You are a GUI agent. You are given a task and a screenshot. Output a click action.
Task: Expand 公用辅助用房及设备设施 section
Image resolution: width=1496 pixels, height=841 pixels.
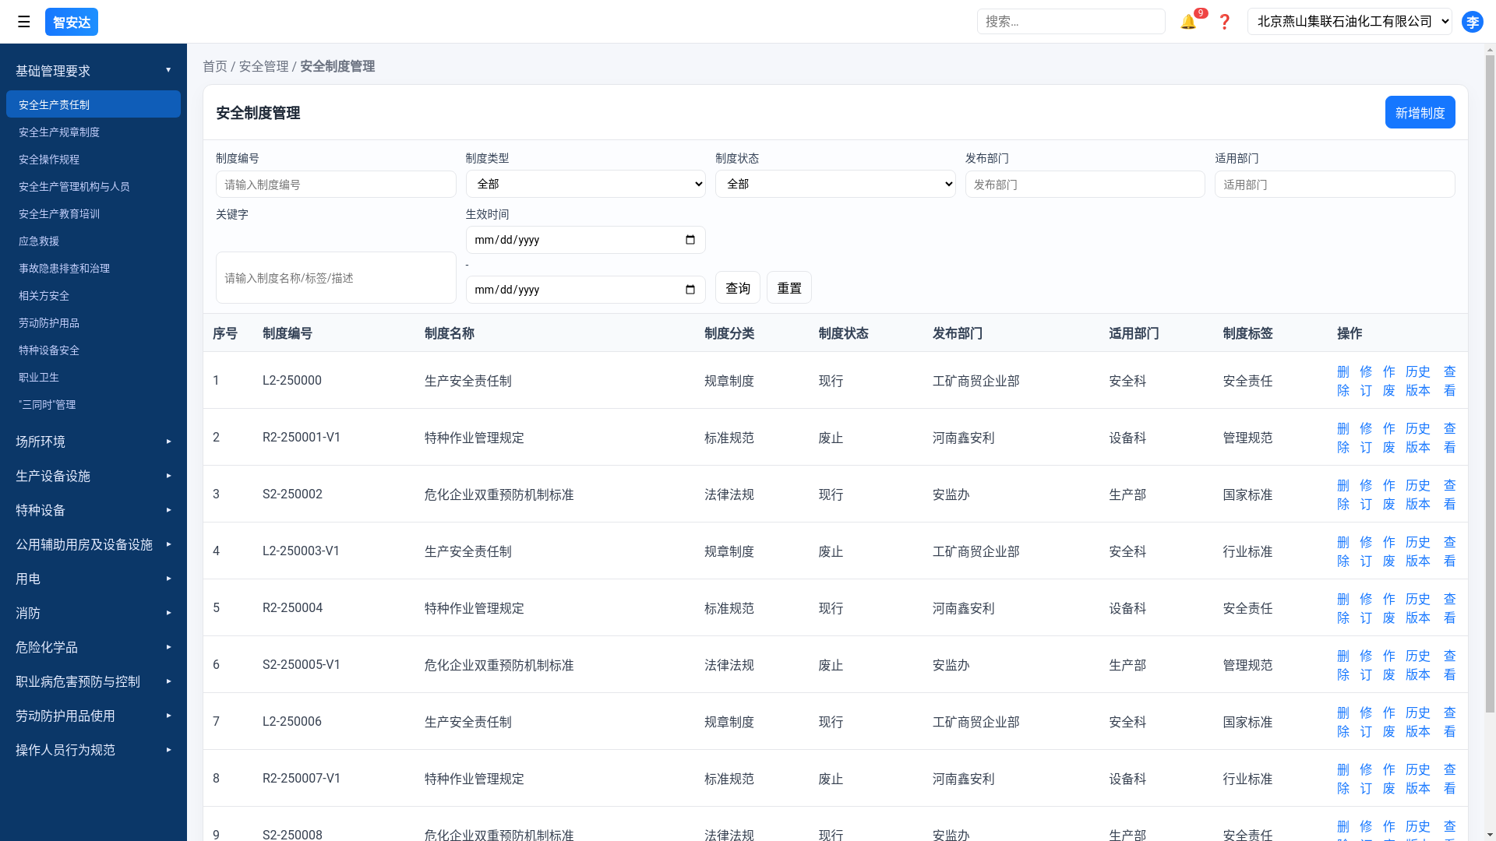[x=93, y=544]
